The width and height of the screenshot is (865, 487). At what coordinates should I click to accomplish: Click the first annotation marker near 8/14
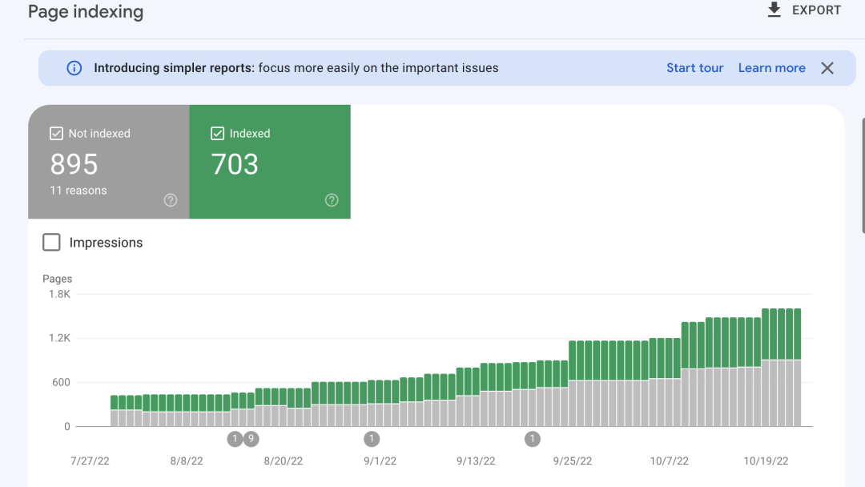point(235,438)
